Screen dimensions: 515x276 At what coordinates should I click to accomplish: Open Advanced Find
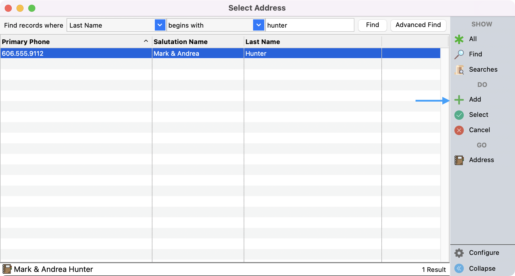[418, 25]
